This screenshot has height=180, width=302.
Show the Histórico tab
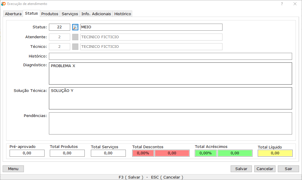tap(123, 14)
